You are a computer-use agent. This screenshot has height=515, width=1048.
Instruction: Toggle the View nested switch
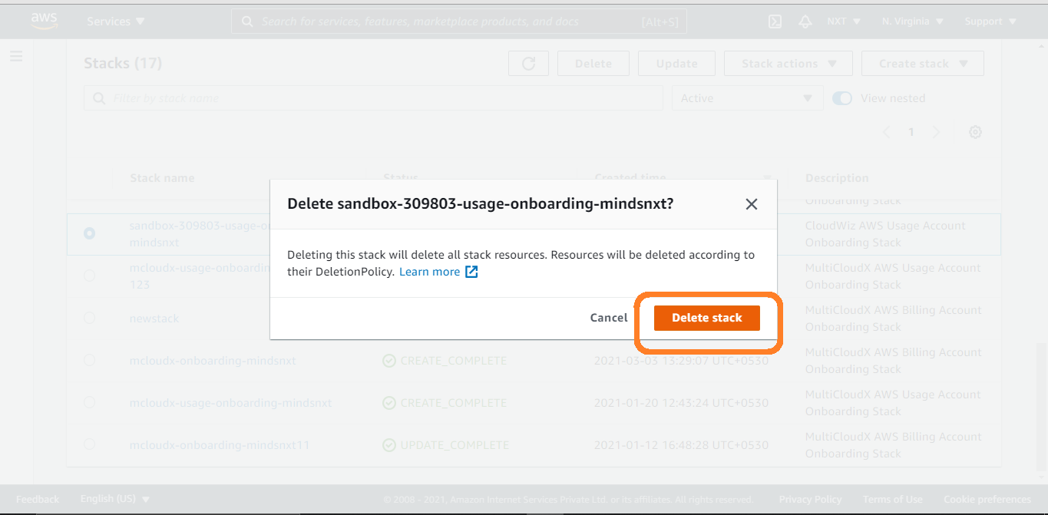(842, 98)
